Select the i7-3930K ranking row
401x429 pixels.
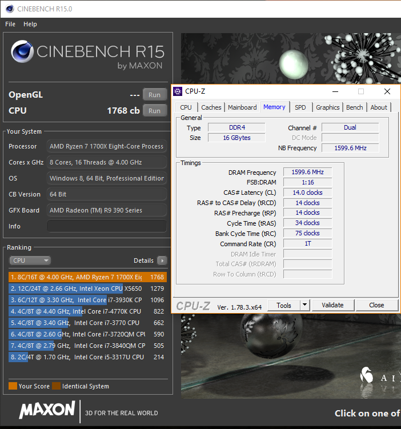point(87,300)
